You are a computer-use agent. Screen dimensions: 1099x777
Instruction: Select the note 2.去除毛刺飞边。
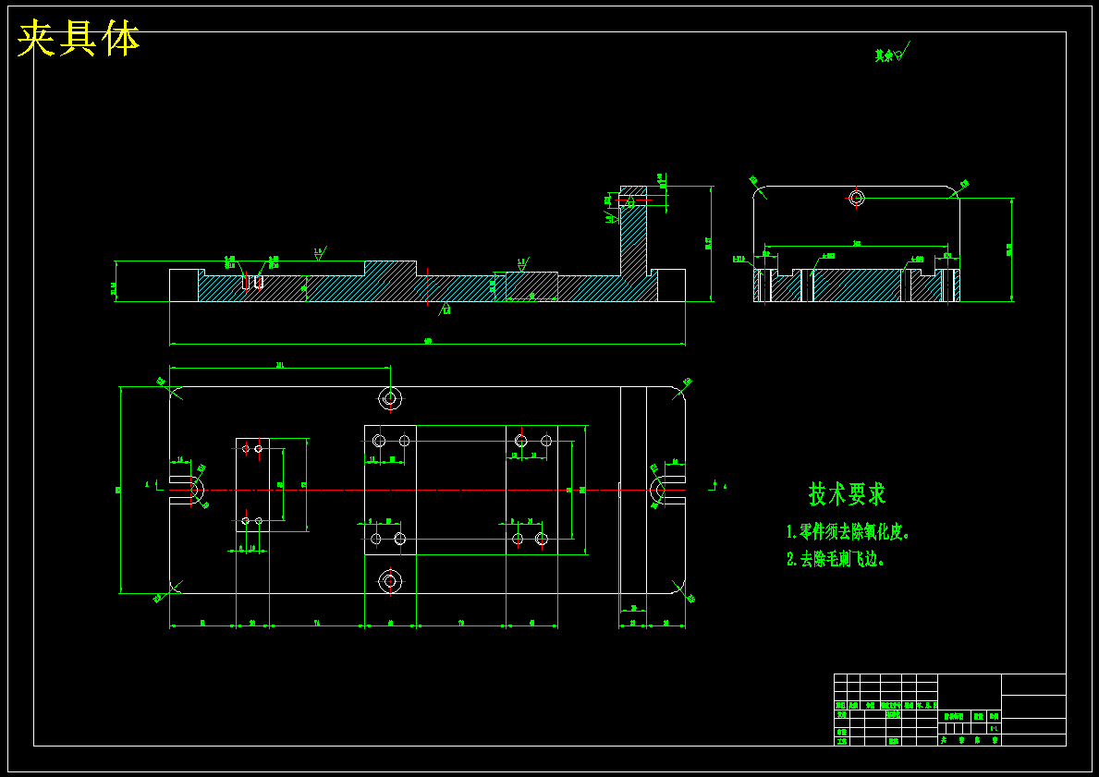[x=835, y=559]
